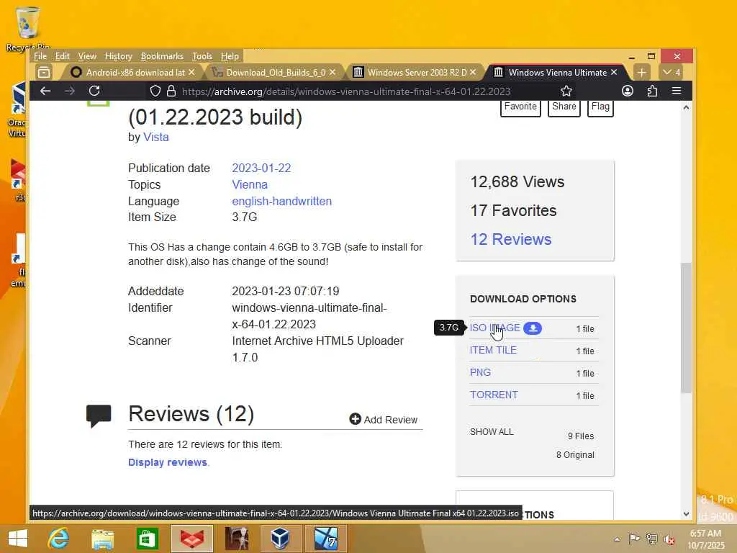Open the Firefox View tab icon
This screenshot has width=737, height=553.
click(44, 73)
